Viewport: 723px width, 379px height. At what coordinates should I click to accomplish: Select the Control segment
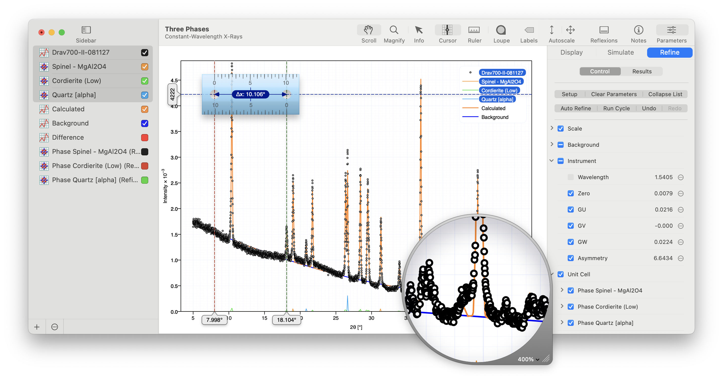(x=600, y=71)
